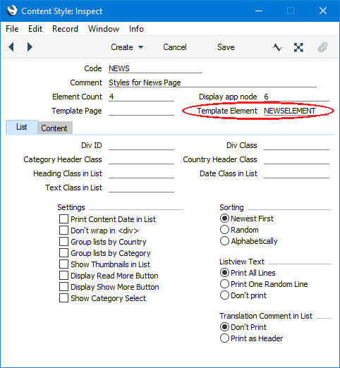Switch to the Content tab

tap(54, 128)
